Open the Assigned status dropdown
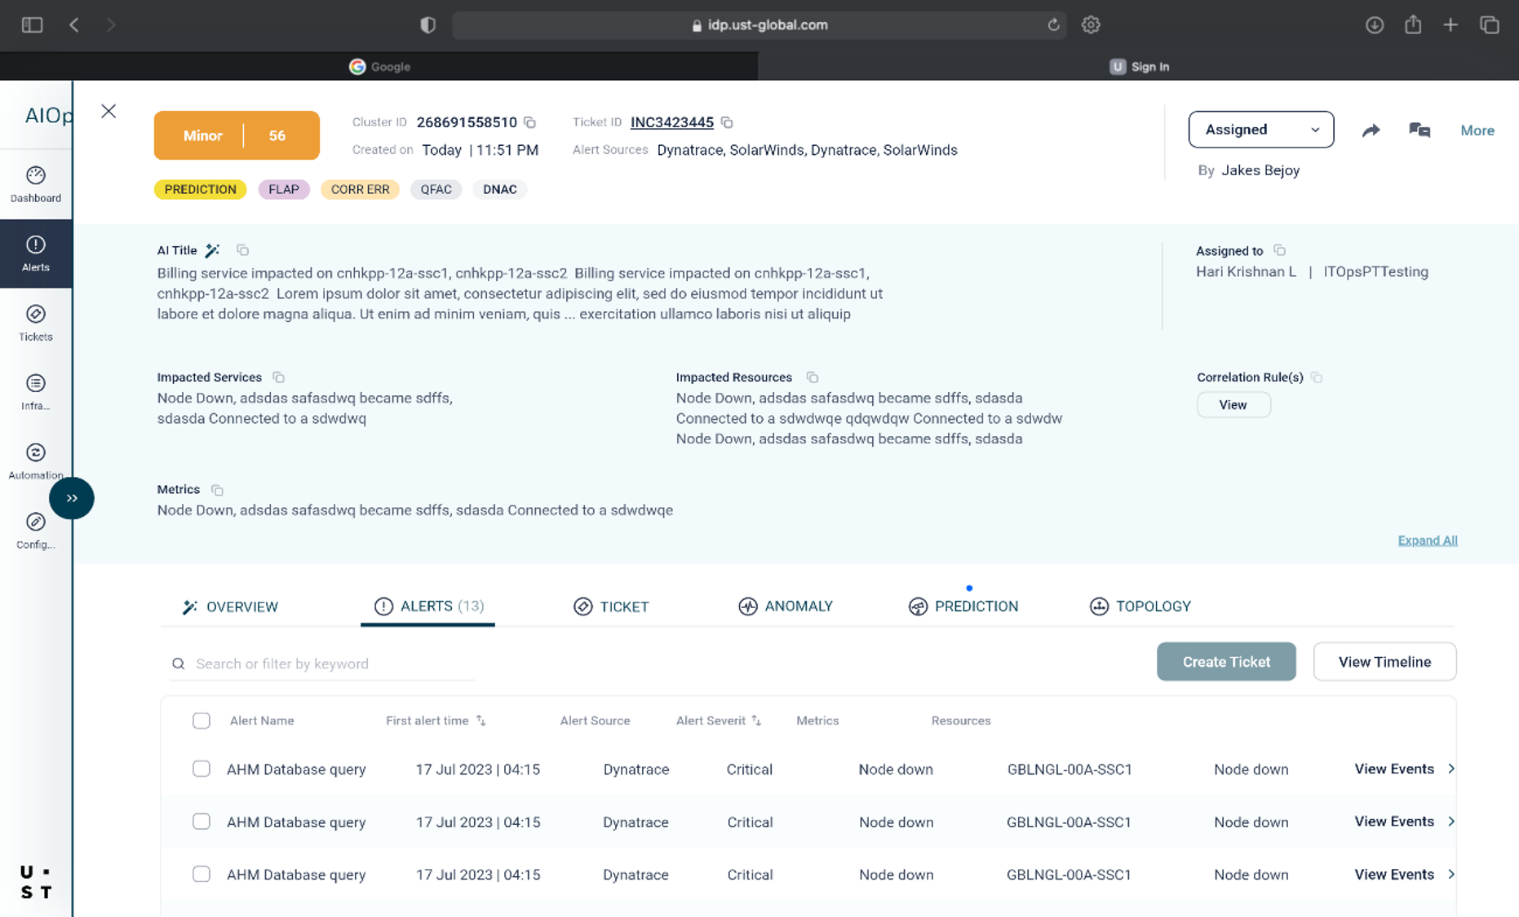 coord(1260,130)
